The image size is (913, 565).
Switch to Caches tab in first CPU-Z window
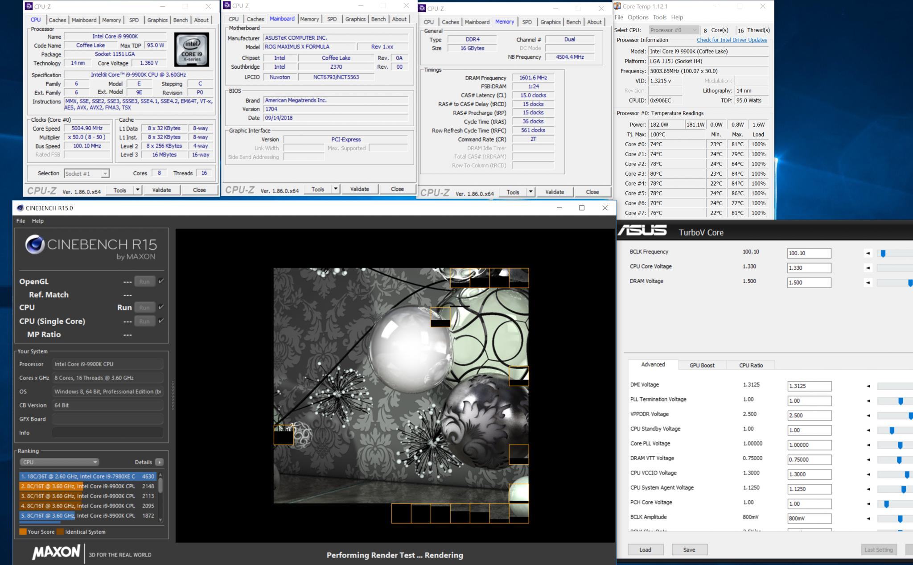coord(57,20)
